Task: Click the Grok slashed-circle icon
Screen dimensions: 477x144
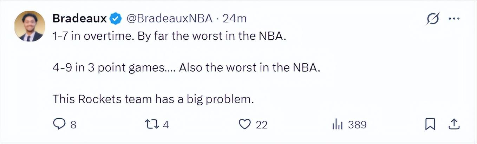Action: (x=433, y=19)
